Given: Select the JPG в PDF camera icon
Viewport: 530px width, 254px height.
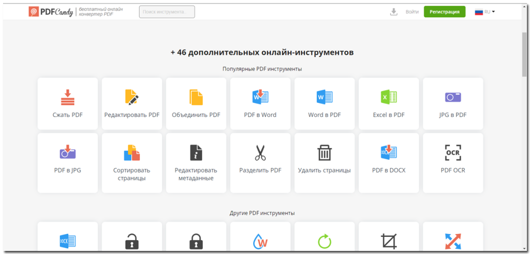Looking at the screenshot, I should [x=453, y=97].
